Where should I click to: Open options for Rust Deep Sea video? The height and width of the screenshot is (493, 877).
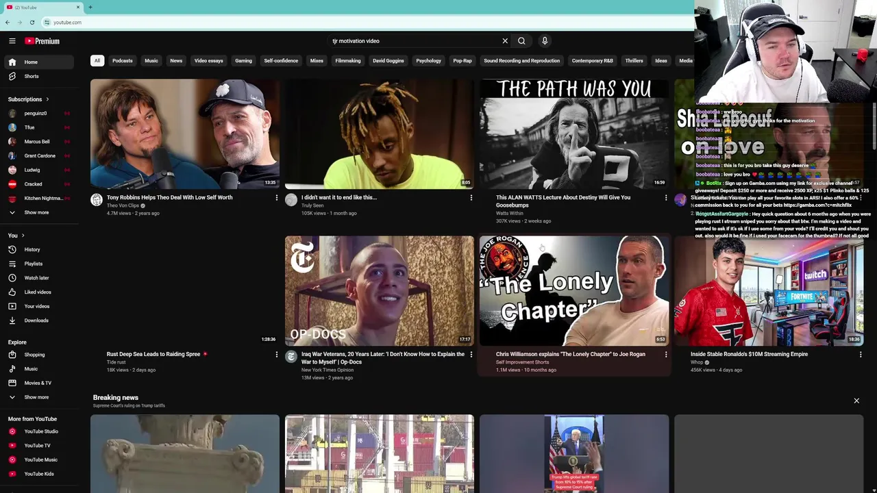[x=277, y=355]
